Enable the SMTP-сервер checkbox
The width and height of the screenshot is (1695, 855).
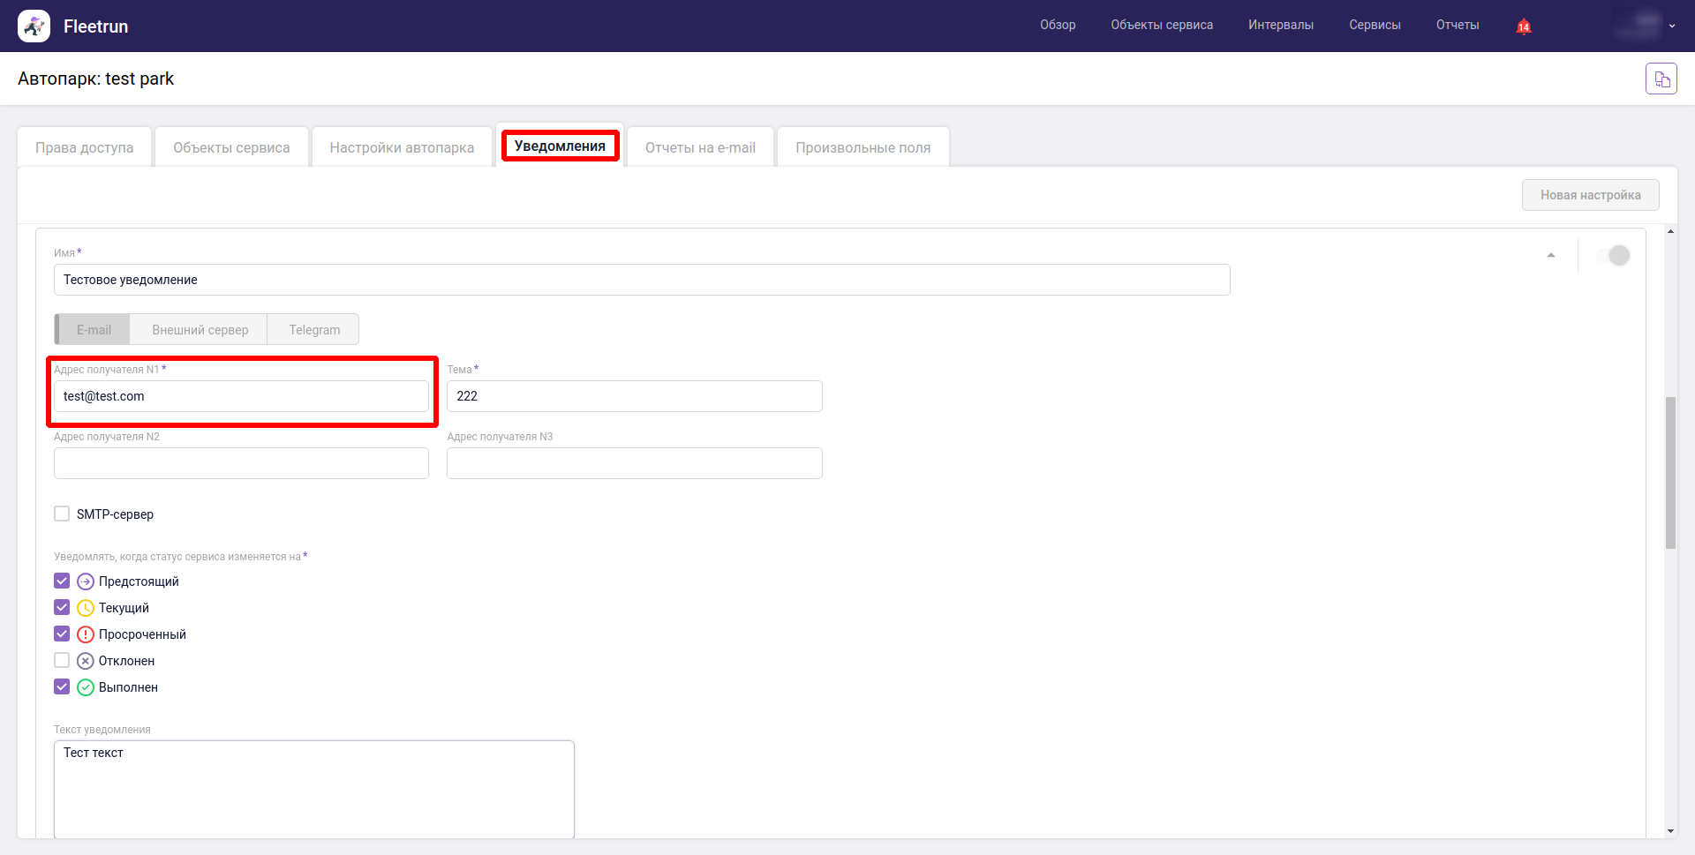[x=62, y=514]
